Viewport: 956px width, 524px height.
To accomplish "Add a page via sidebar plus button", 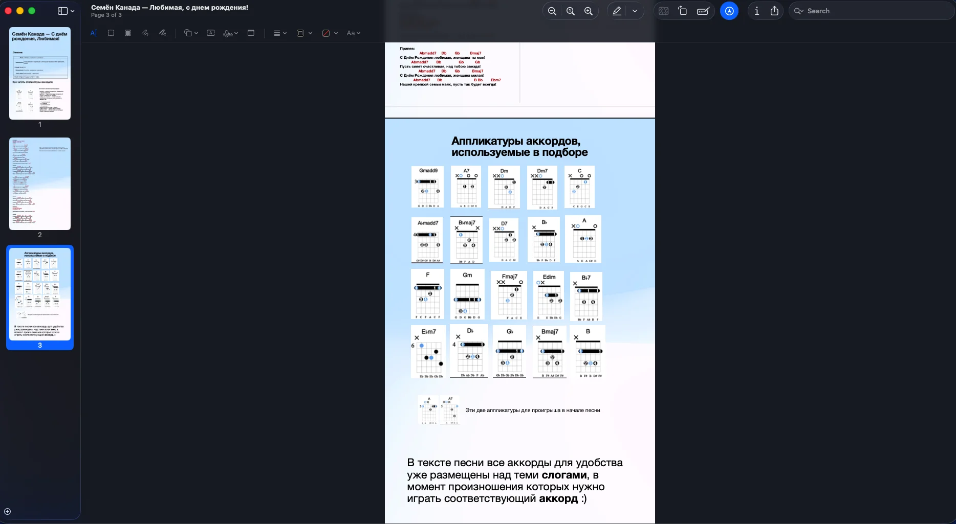I will click(x=7, y=512).
